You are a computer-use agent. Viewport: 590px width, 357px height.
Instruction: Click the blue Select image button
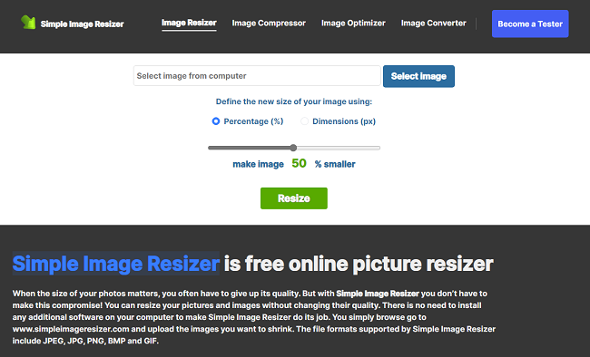click(418, 76)
